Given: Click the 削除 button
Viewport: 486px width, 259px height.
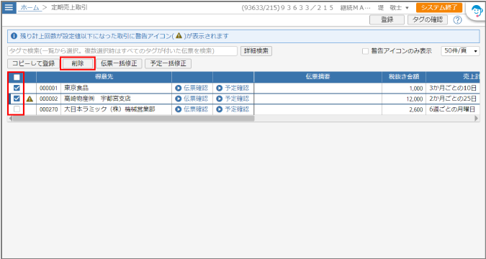Looking at the screenshot, I should tap(78, 63).
